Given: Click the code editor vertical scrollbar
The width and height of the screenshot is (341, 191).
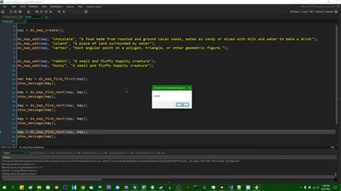Looking at the screenshot, I should tap(337, 74).
